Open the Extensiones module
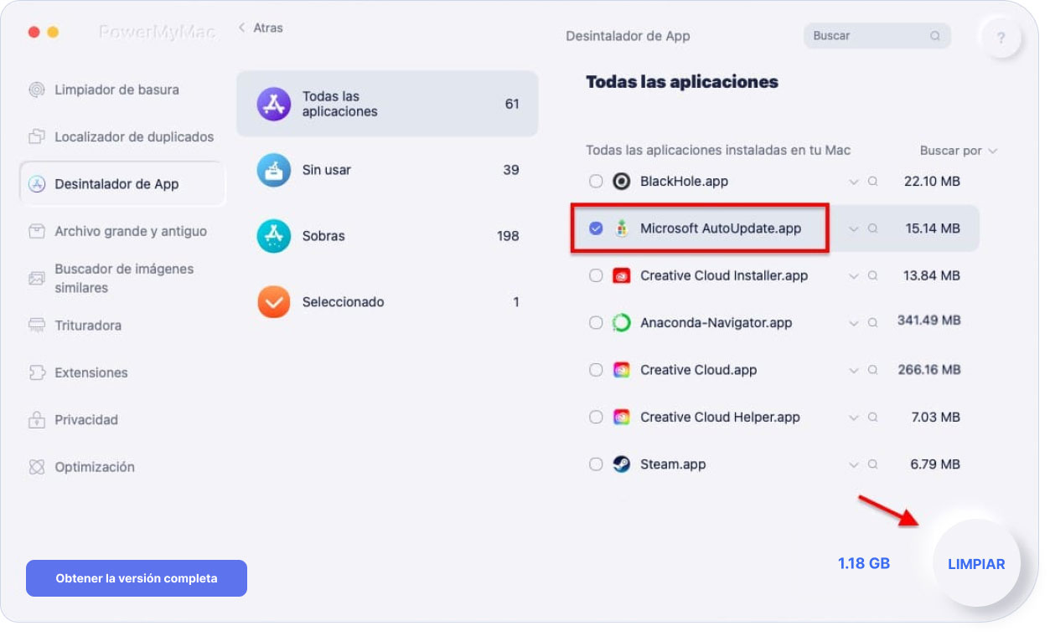Screen dimensions: 1050x636 pos(91,372)
